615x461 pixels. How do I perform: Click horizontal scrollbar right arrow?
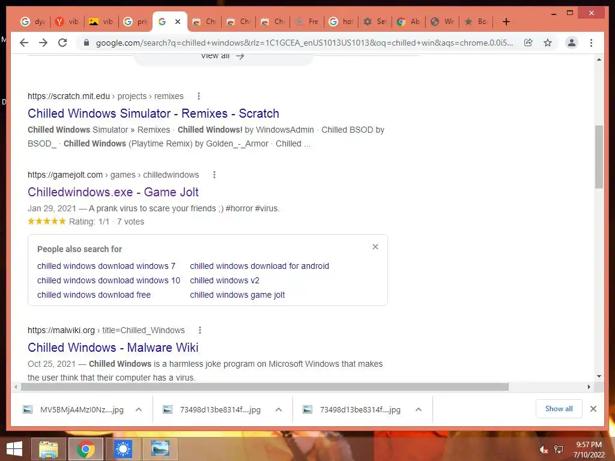click(x=589, y=387)
